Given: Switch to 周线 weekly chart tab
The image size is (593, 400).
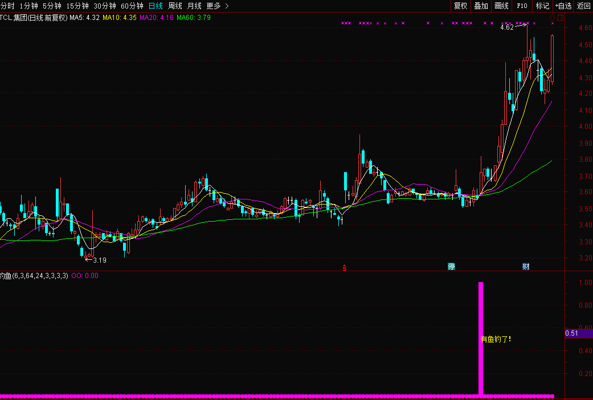Looking at the screenshot, I should point(175,6).
